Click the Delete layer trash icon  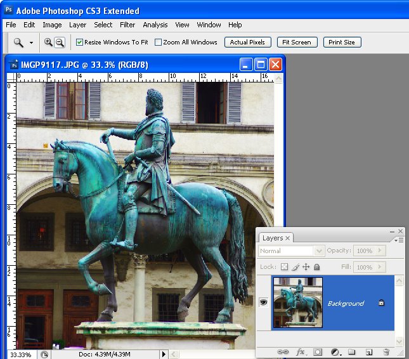[x=386, y=352]
